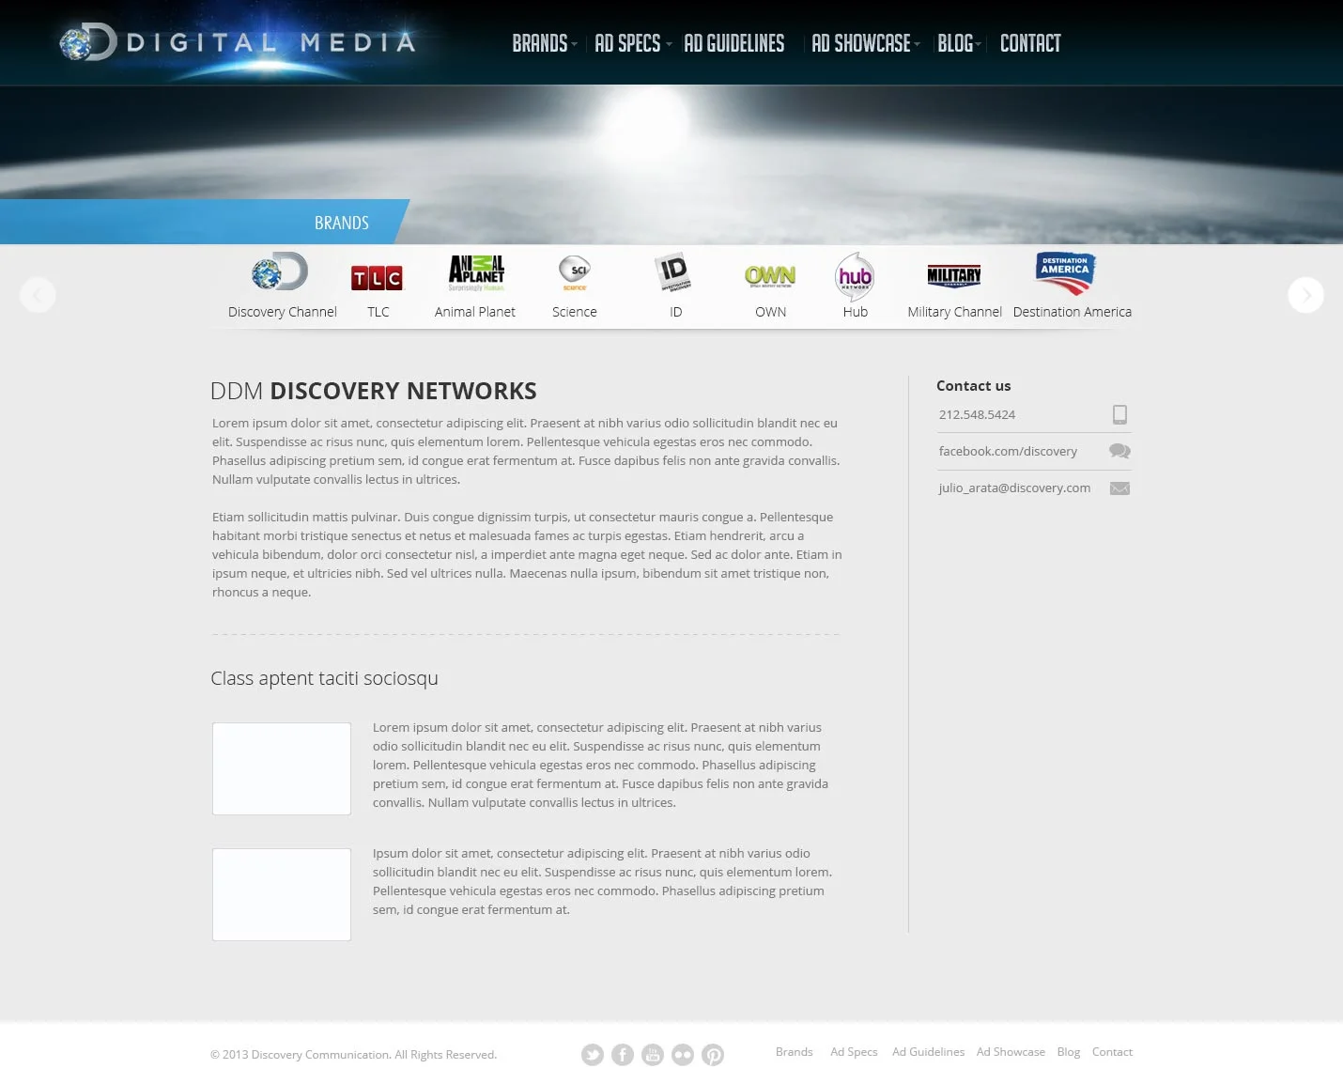Select the Military Channel logo

coord(954,275)
